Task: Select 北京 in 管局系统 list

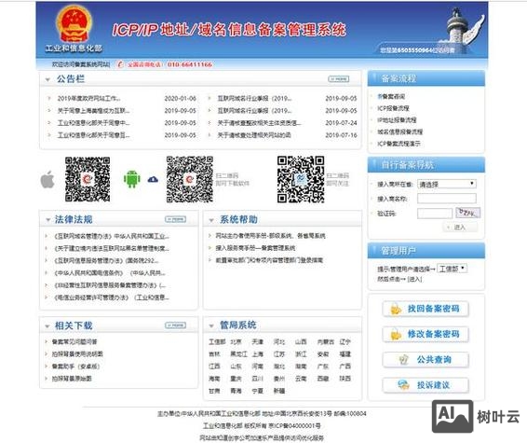Action: [x=236, y=342]
